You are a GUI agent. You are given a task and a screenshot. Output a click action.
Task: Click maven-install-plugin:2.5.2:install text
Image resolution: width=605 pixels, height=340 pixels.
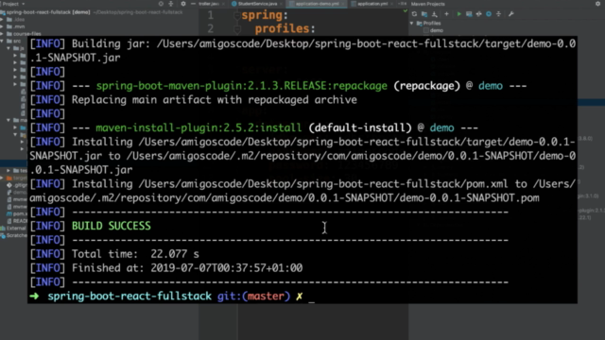click(199, 128)
